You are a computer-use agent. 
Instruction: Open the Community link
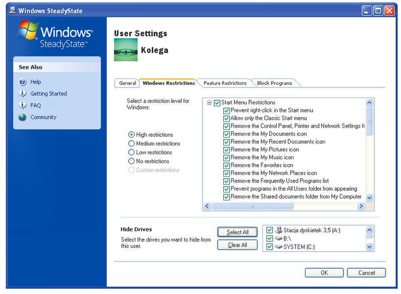44,117
